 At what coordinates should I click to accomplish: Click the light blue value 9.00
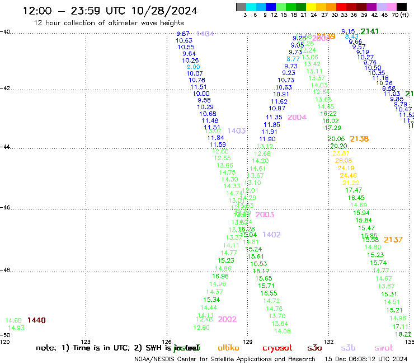(193, 67)
